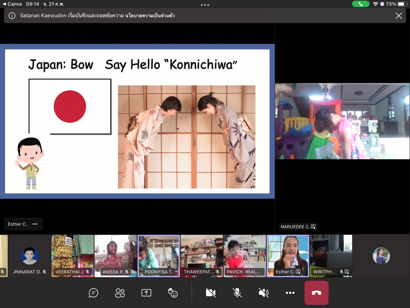Turn on the camera
Screen dimensions: 410x308
click(211, 293)
